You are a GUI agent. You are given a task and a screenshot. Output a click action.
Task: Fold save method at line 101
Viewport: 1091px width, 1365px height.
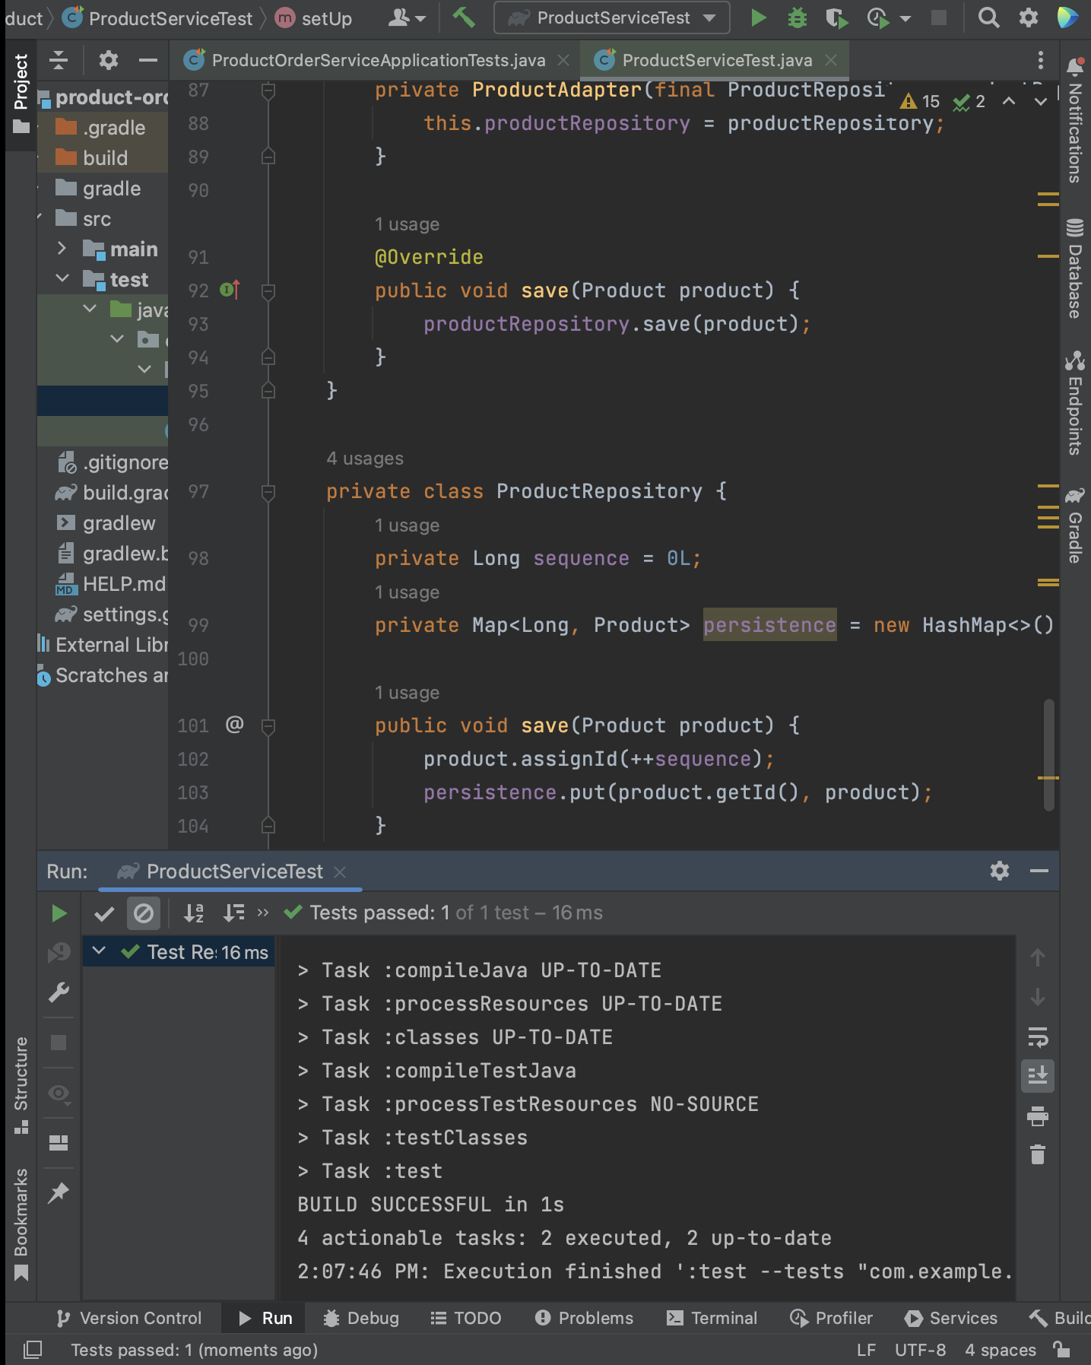pyautogui.click(x=268, y=726)
